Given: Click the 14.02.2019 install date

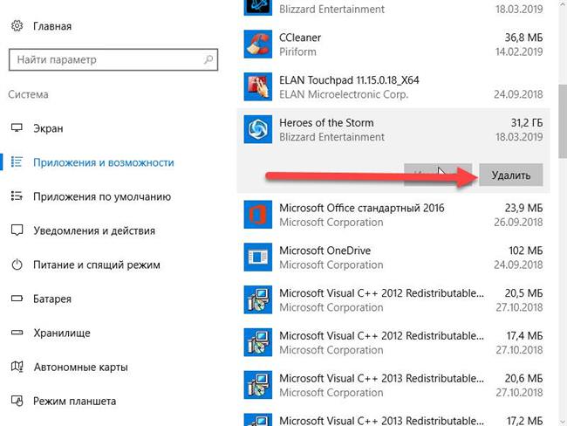Looking at the screenshot, I should click(x=519, y=52).
